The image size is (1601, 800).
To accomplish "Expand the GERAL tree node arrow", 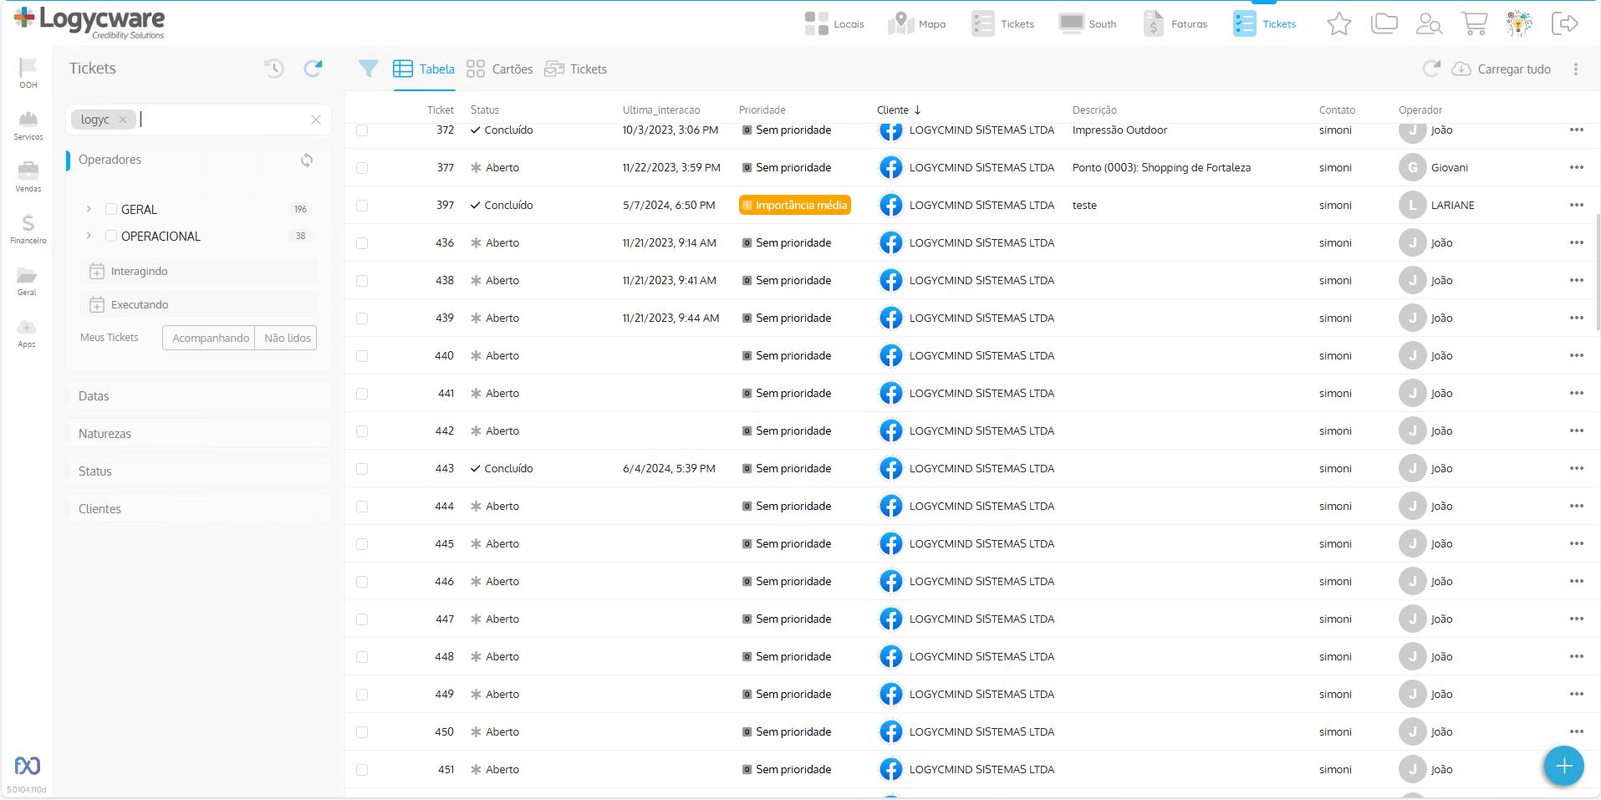I will [89, 209].
